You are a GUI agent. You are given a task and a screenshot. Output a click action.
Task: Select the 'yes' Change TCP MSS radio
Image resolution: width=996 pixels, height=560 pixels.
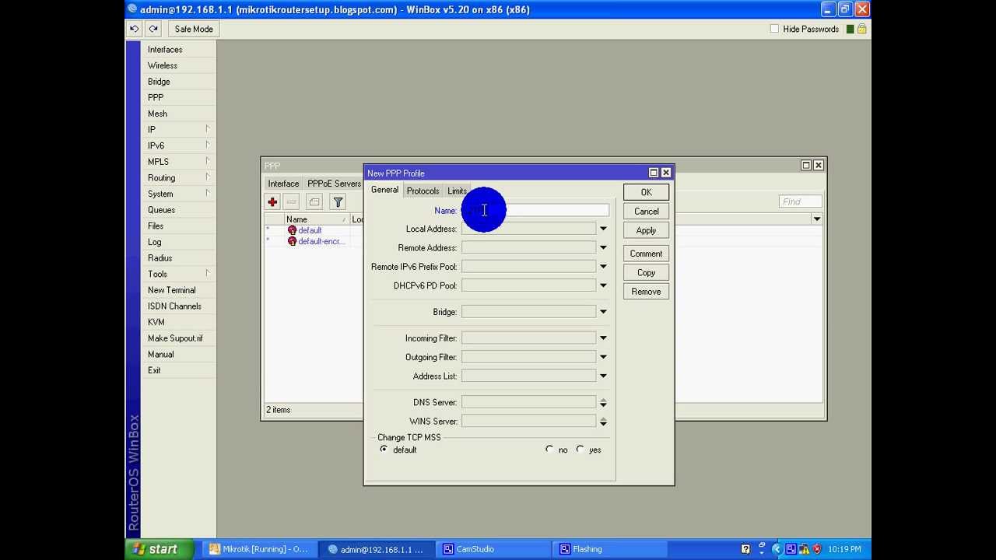[x=580, y=450]
